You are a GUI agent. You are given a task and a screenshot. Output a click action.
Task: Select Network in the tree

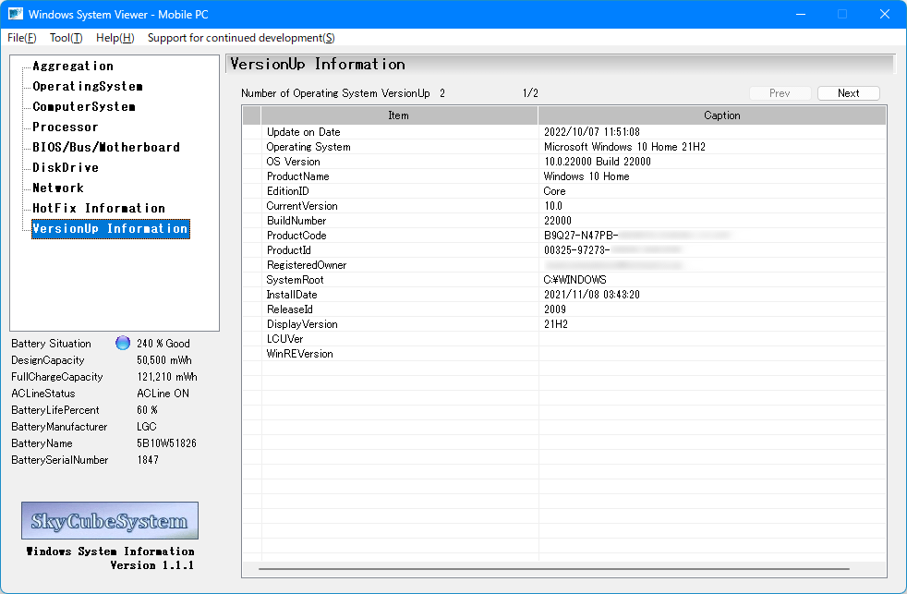tap(58, 188)
